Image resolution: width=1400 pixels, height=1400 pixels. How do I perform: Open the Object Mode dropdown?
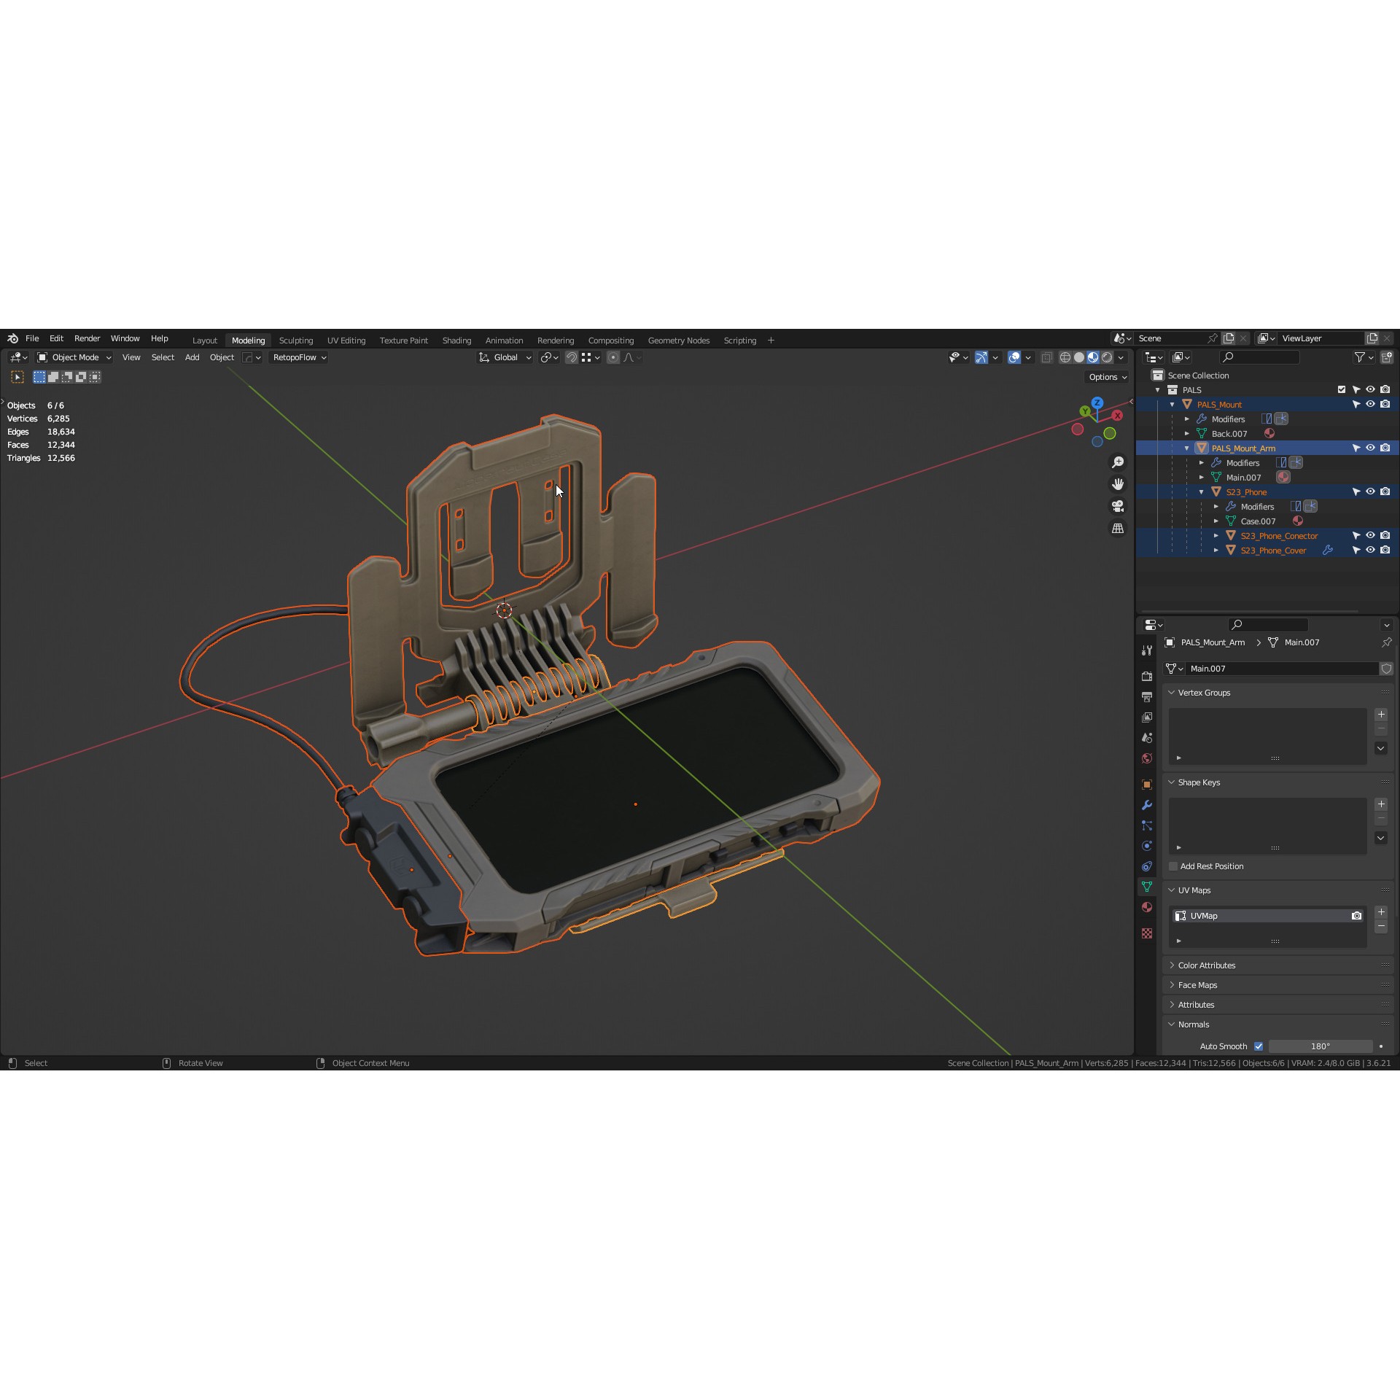pos(73,357)
